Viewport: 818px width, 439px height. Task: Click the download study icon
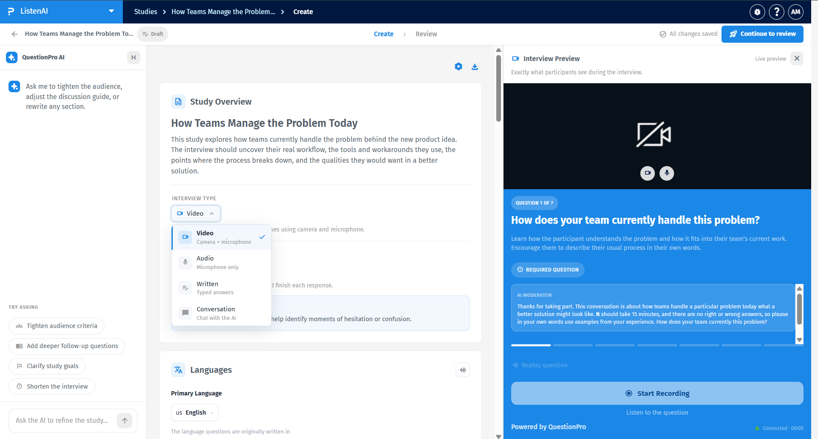point(474,67)
